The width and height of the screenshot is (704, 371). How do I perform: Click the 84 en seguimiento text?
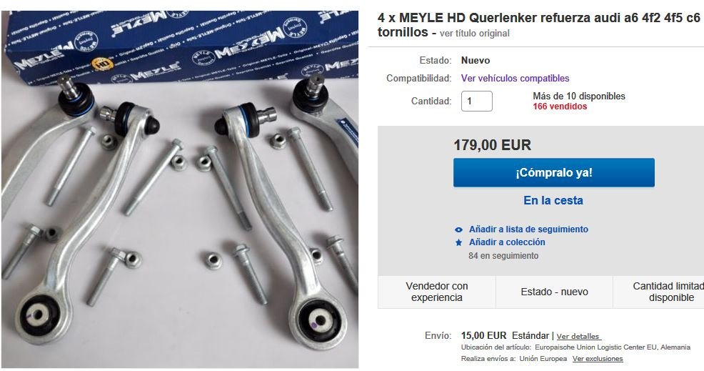[x=503, y=256]
